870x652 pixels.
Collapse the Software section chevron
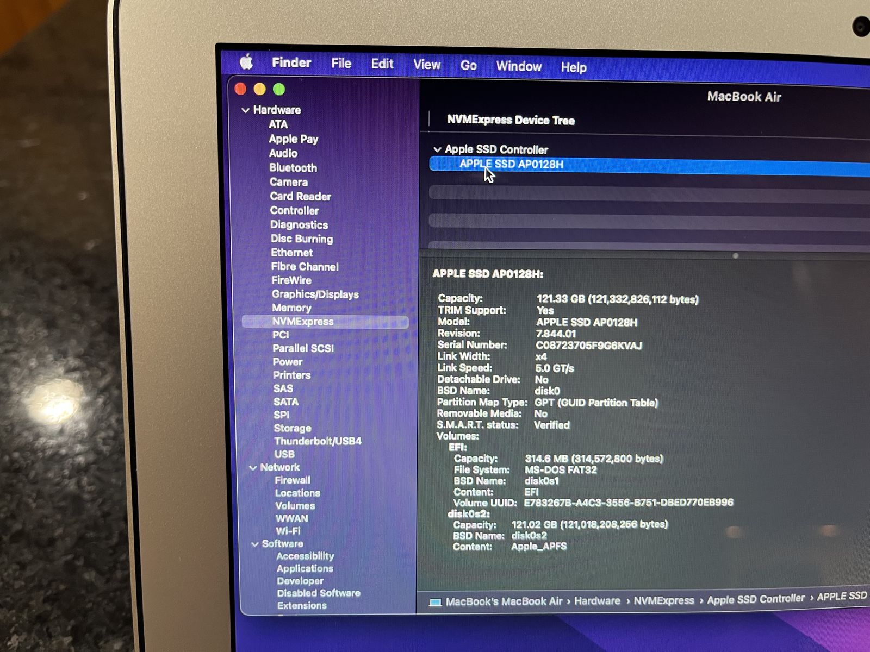[x=254, y=544]
